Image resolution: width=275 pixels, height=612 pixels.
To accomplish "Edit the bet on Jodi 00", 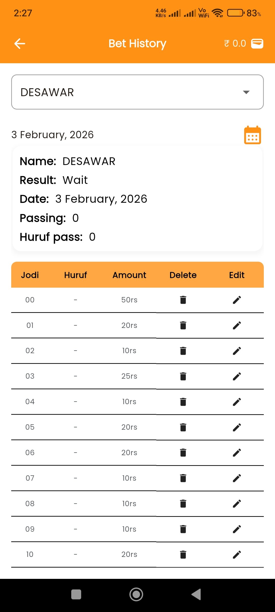I will [x=237, y=300].
